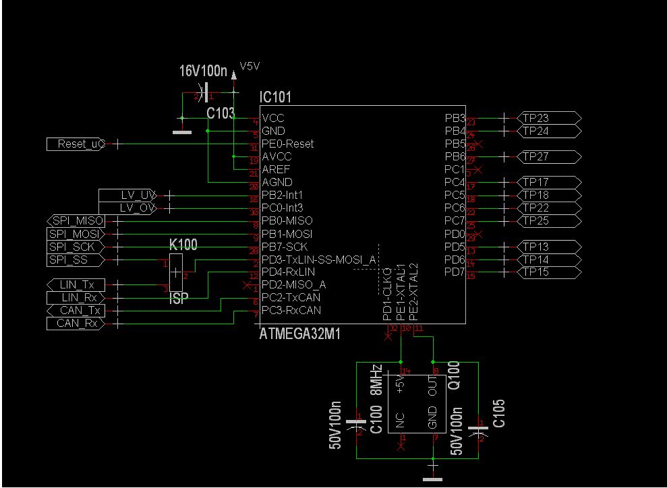Click the ISP jumper label

[x=179, y=299]
